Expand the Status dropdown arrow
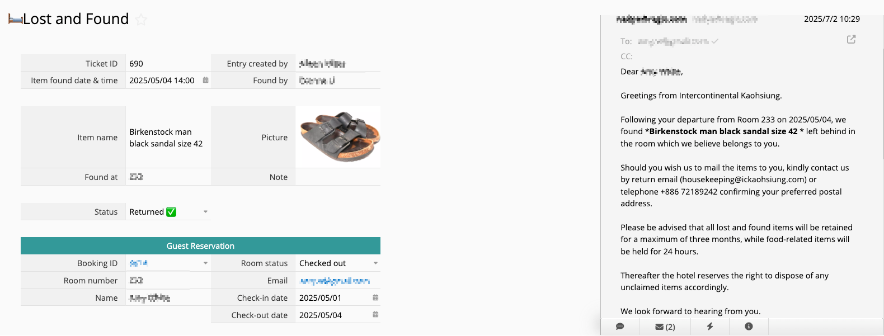 205,212
